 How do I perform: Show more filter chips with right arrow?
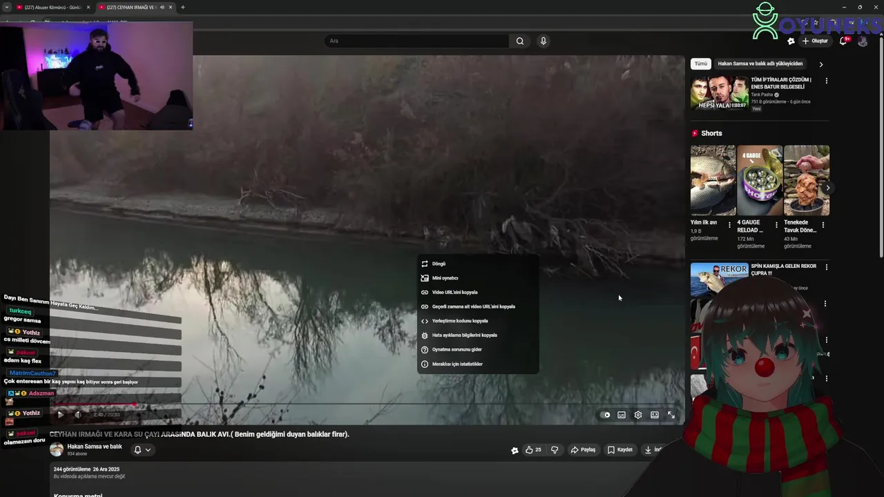pos(820,64)
